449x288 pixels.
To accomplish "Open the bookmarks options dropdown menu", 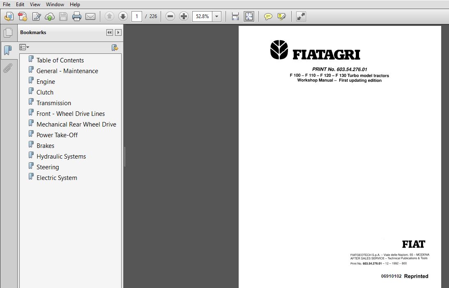I will [24, 47].
